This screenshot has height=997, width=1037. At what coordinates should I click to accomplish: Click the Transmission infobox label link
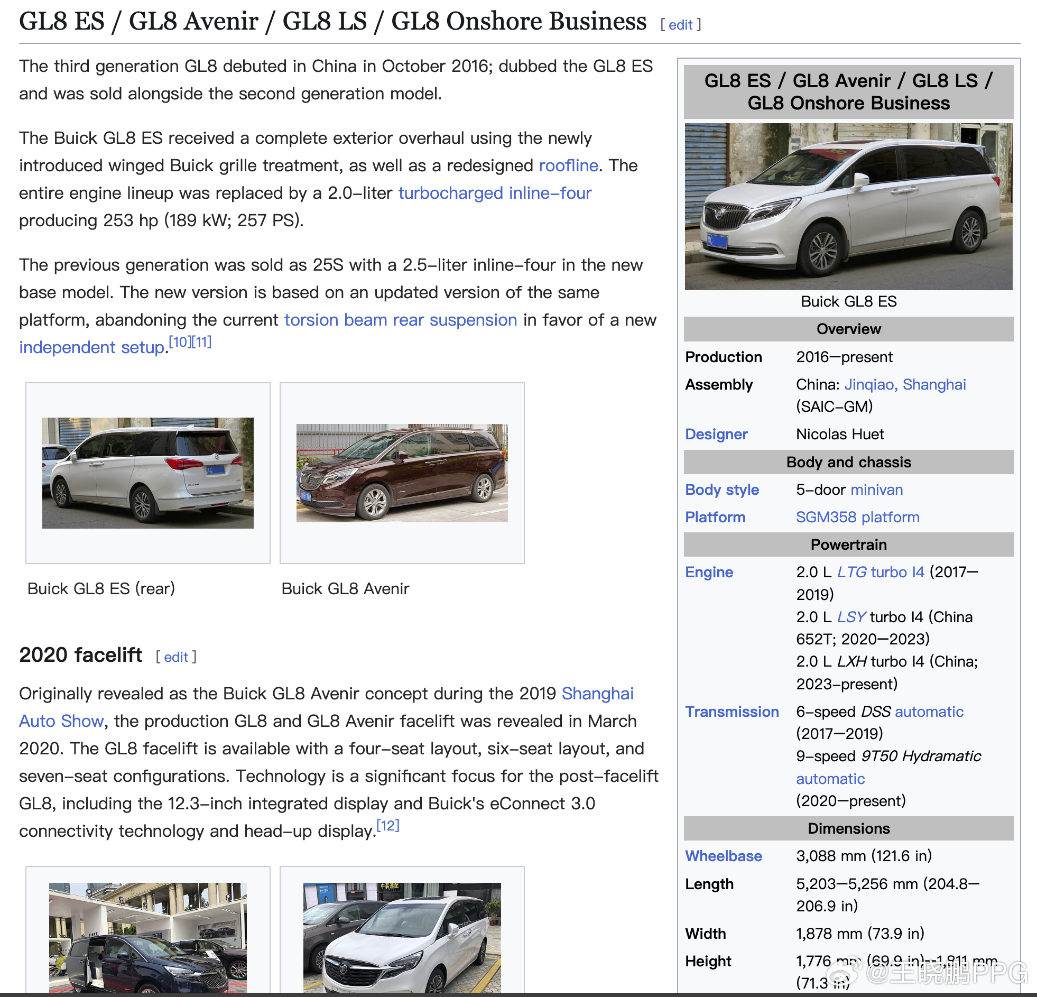coord(732,712)
